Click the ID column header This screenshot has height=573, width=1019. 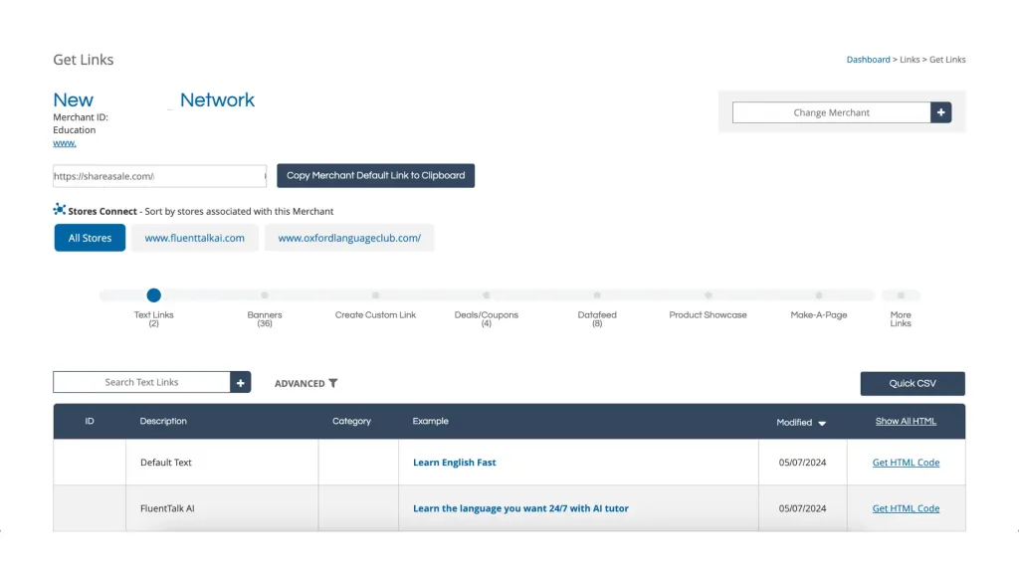(x=90, y=421)
